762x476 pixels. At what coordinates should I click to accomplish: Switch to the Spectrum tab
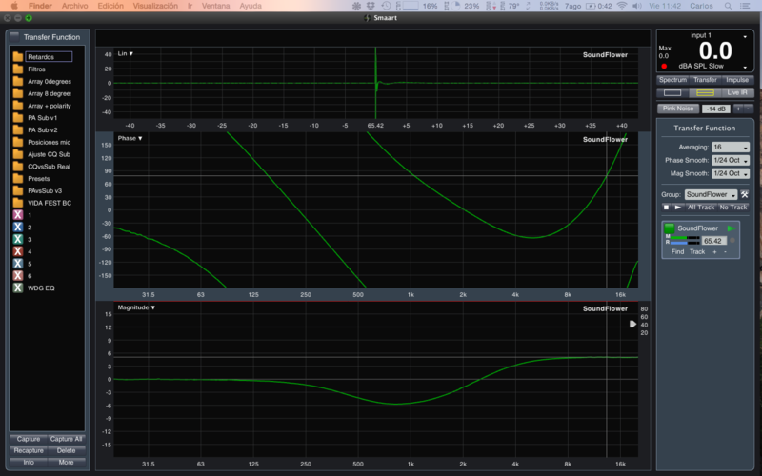coord(672,80)
